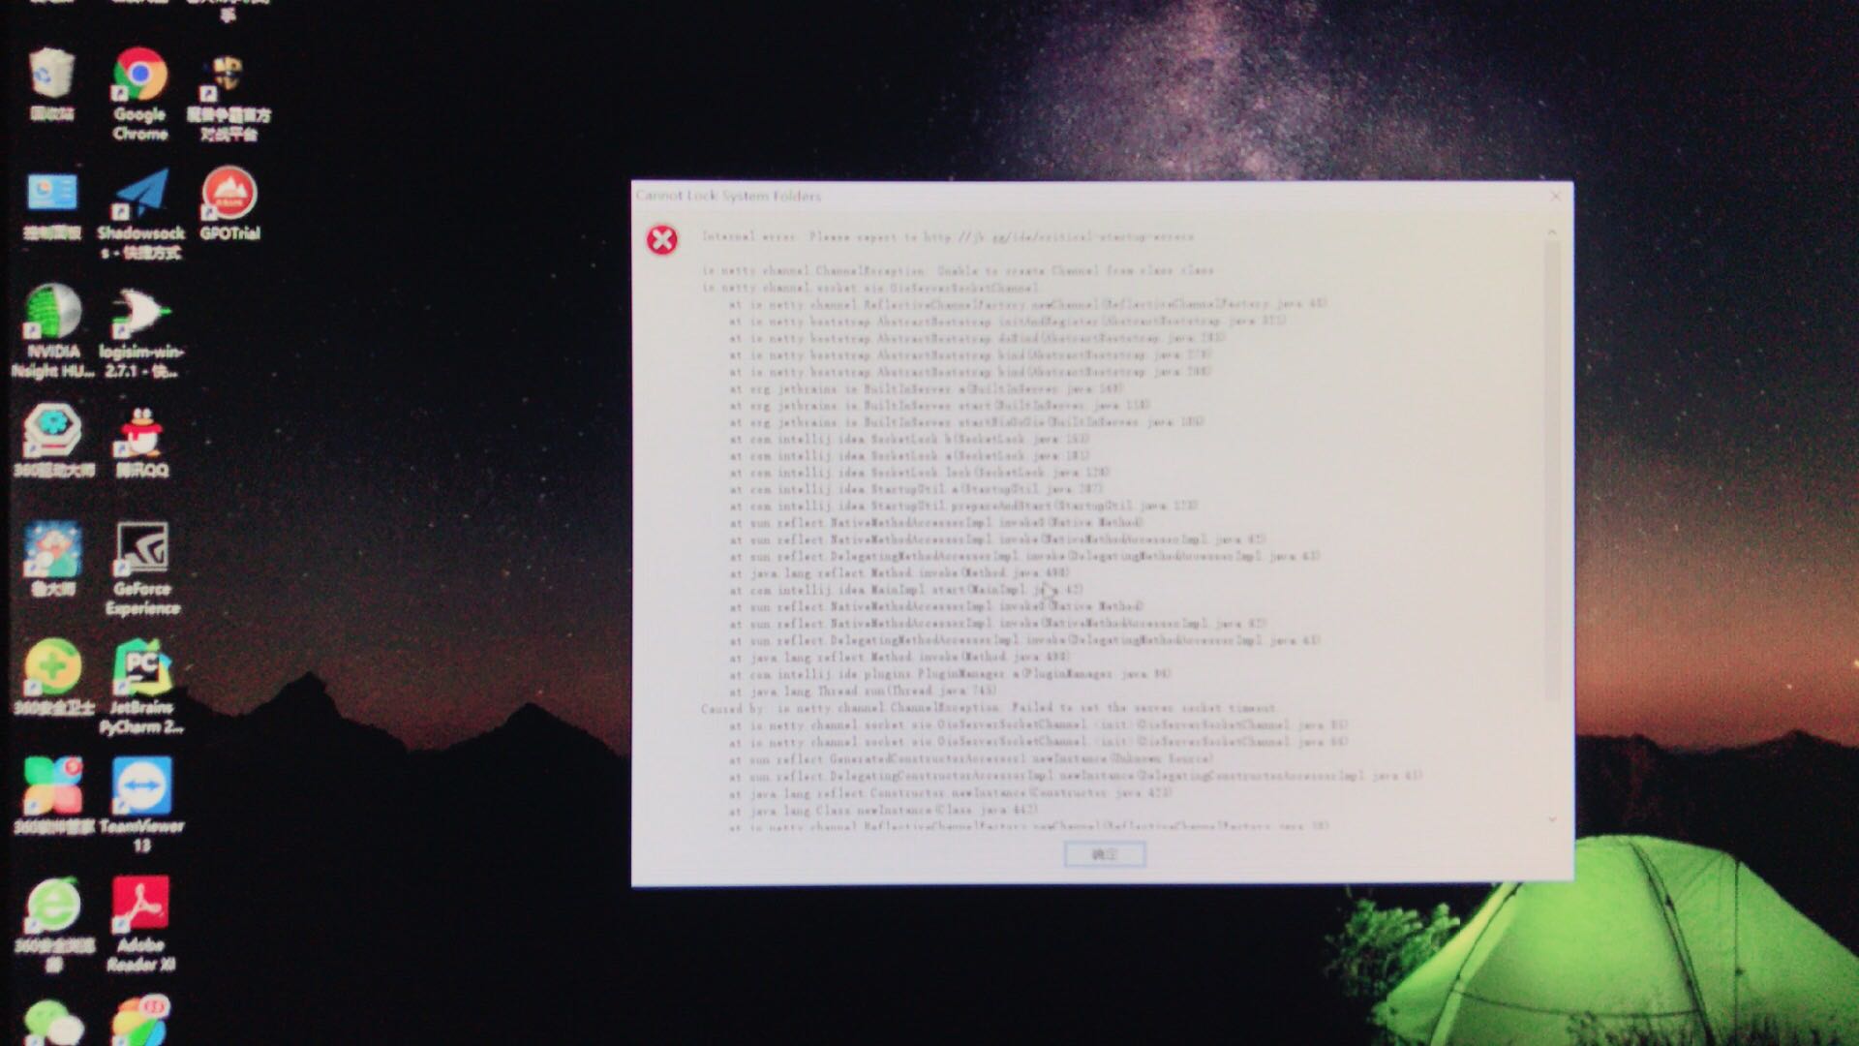Click the dialog's scroll up arrow
The height and width of the screenshot is (1046, 1859).
(x=1552, y=232)
